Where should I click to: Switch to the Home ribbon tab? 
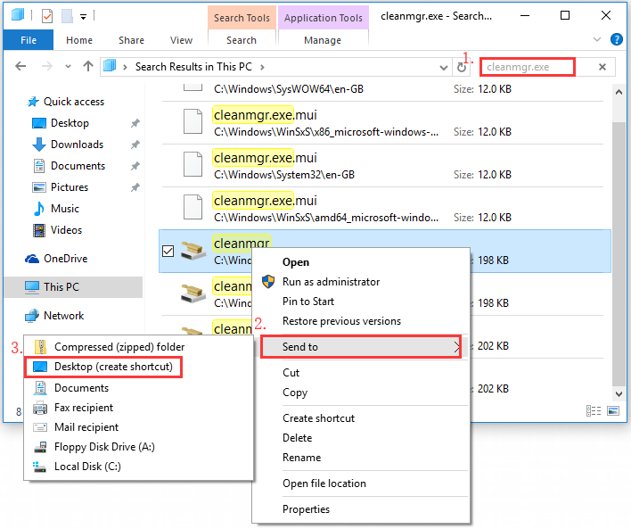pyautogui.click(x=79, y=40)
